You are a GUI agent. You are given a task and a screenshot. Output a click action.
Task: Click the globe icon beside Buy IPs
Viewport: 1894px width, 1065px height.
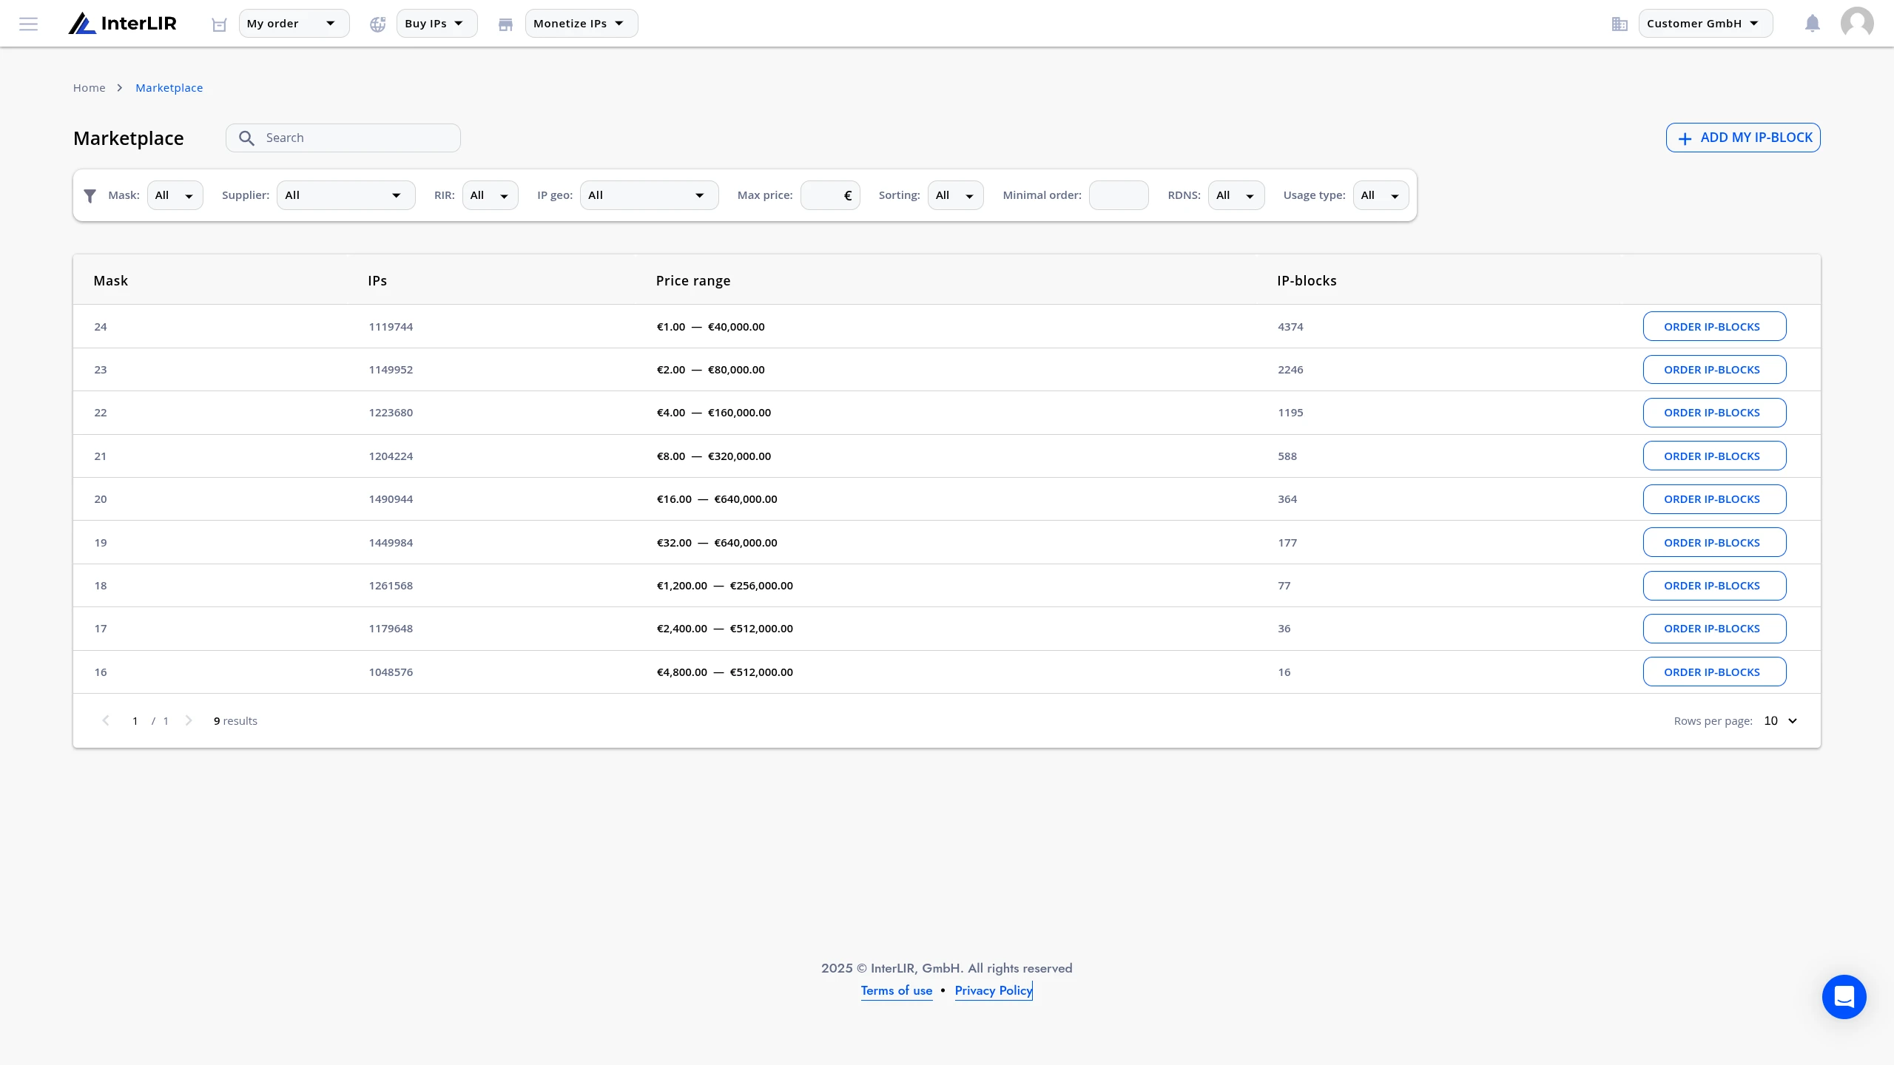click(378, 24)
